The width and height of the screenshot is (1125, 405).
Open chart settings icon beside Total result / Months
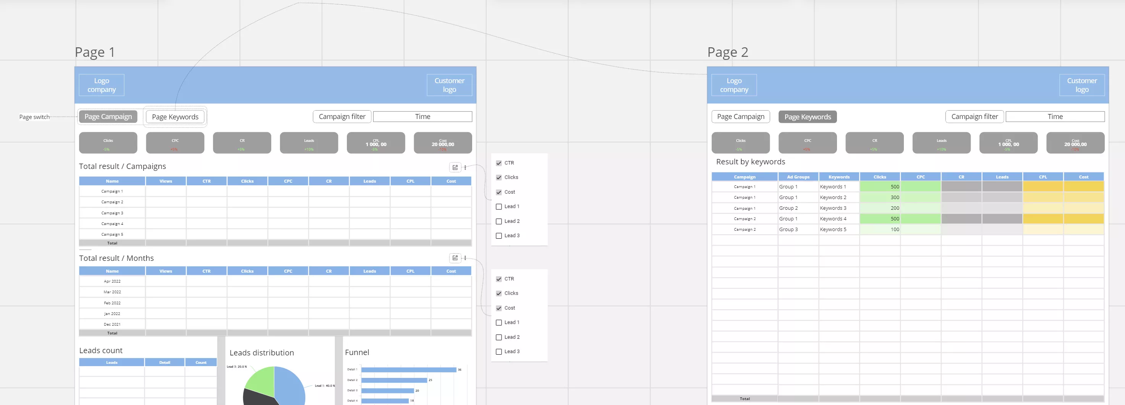[455, 258]
